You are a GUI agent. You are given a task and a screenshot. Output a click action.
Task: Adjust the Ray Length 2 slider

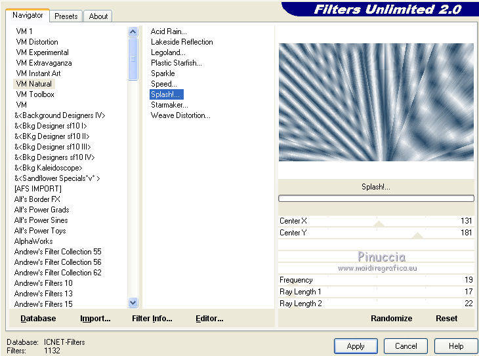click(376, 304)
